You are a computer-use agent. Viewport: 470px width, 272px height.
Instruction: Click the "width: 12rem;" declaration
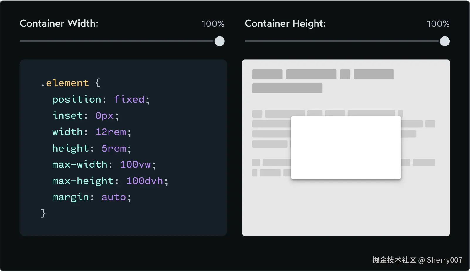coord(92,132)
